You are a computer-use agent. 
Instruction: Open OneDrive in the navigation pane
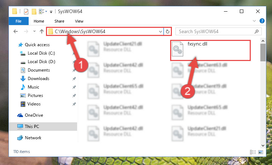[34, 115]
